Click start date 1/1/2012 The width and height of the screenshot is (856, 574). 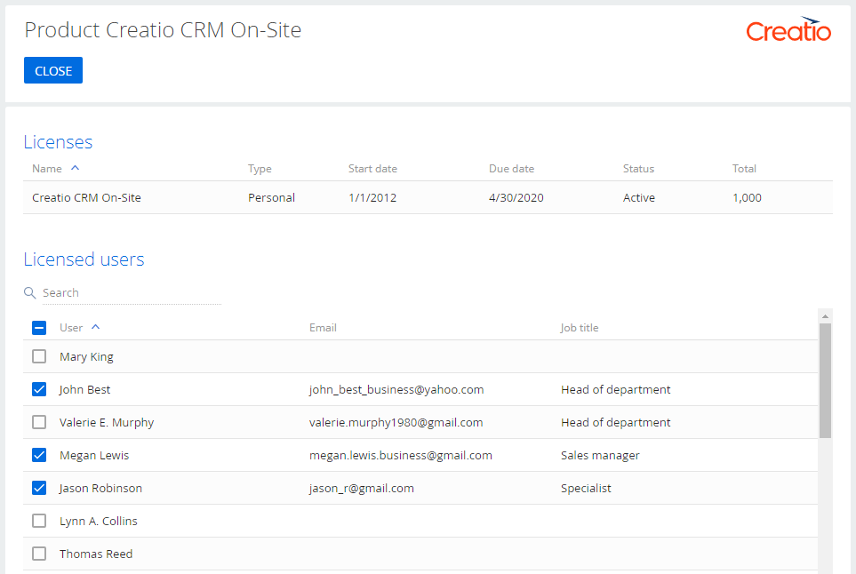point(372,197)
